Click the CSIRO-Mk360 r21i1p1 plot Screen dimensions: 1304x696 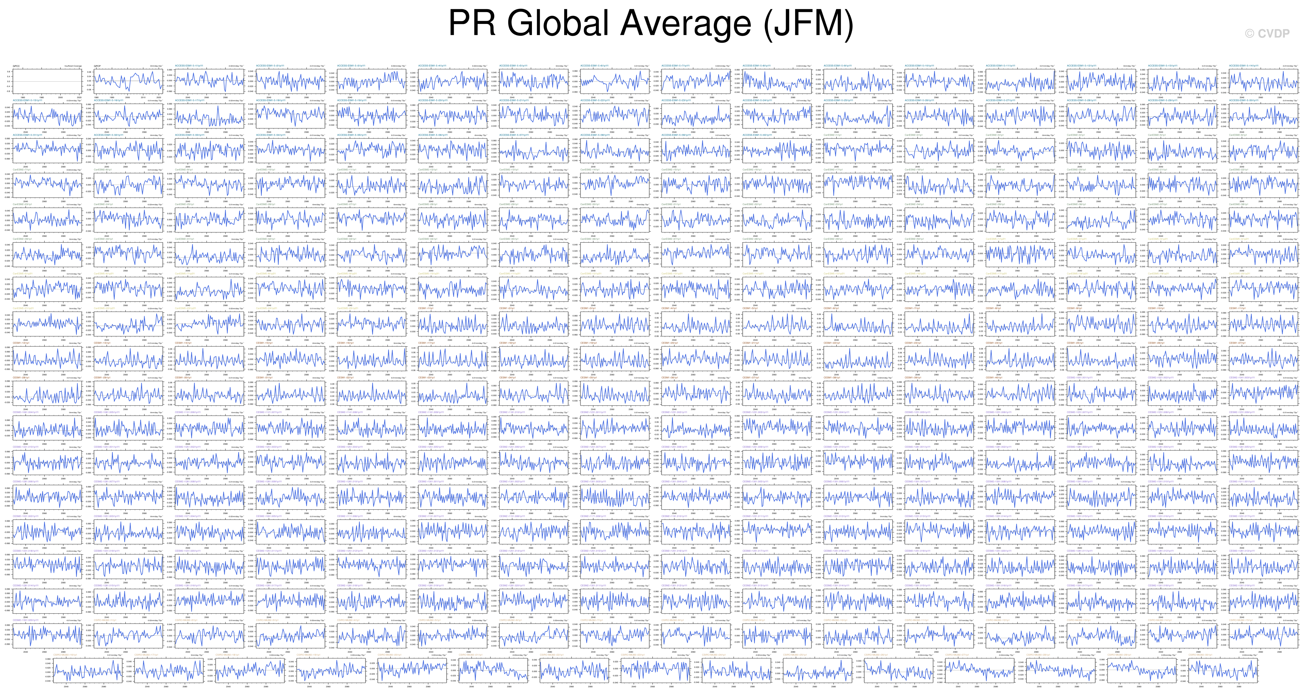pyautogui.click(x=493, y=671)
